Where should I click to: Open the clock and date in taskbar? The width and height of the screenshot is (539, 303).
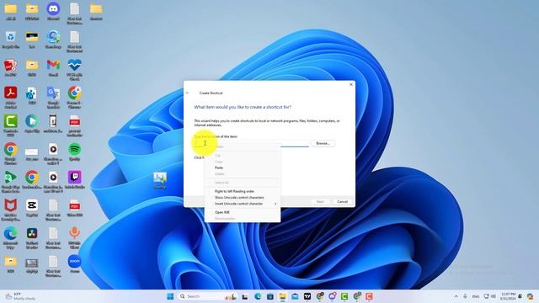click(x=508, y=296)
